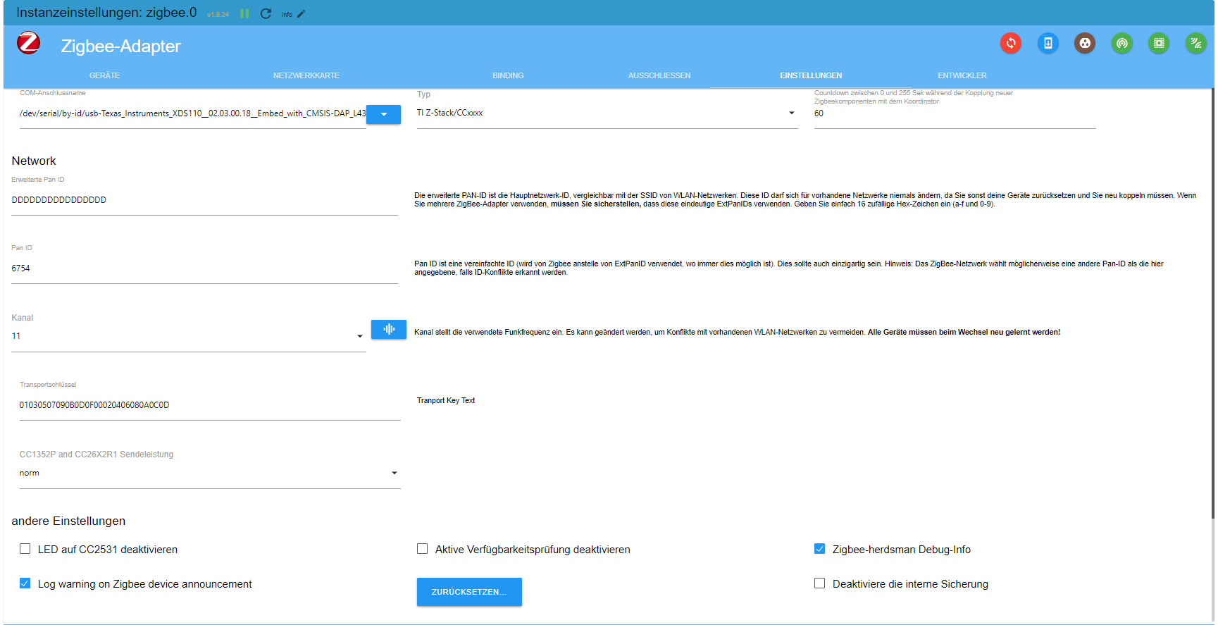Uncheck Log warning on Zigbee device announcement
Screen dimensions: 1218x625
point(25,583)
